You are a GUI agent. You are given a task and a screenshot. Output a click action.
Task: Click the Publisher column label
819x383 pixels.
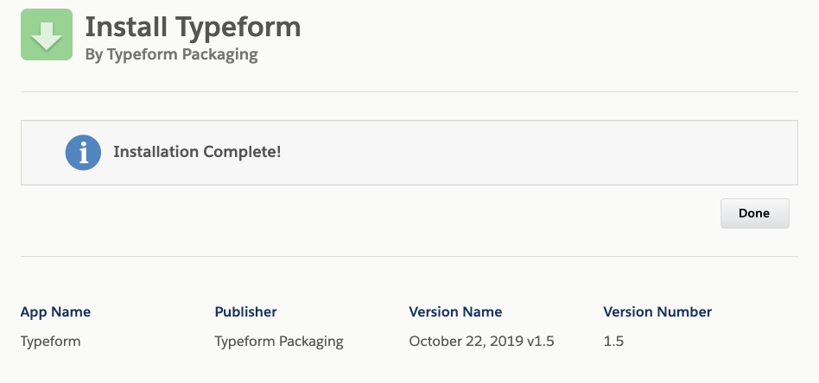coord(245,312)
